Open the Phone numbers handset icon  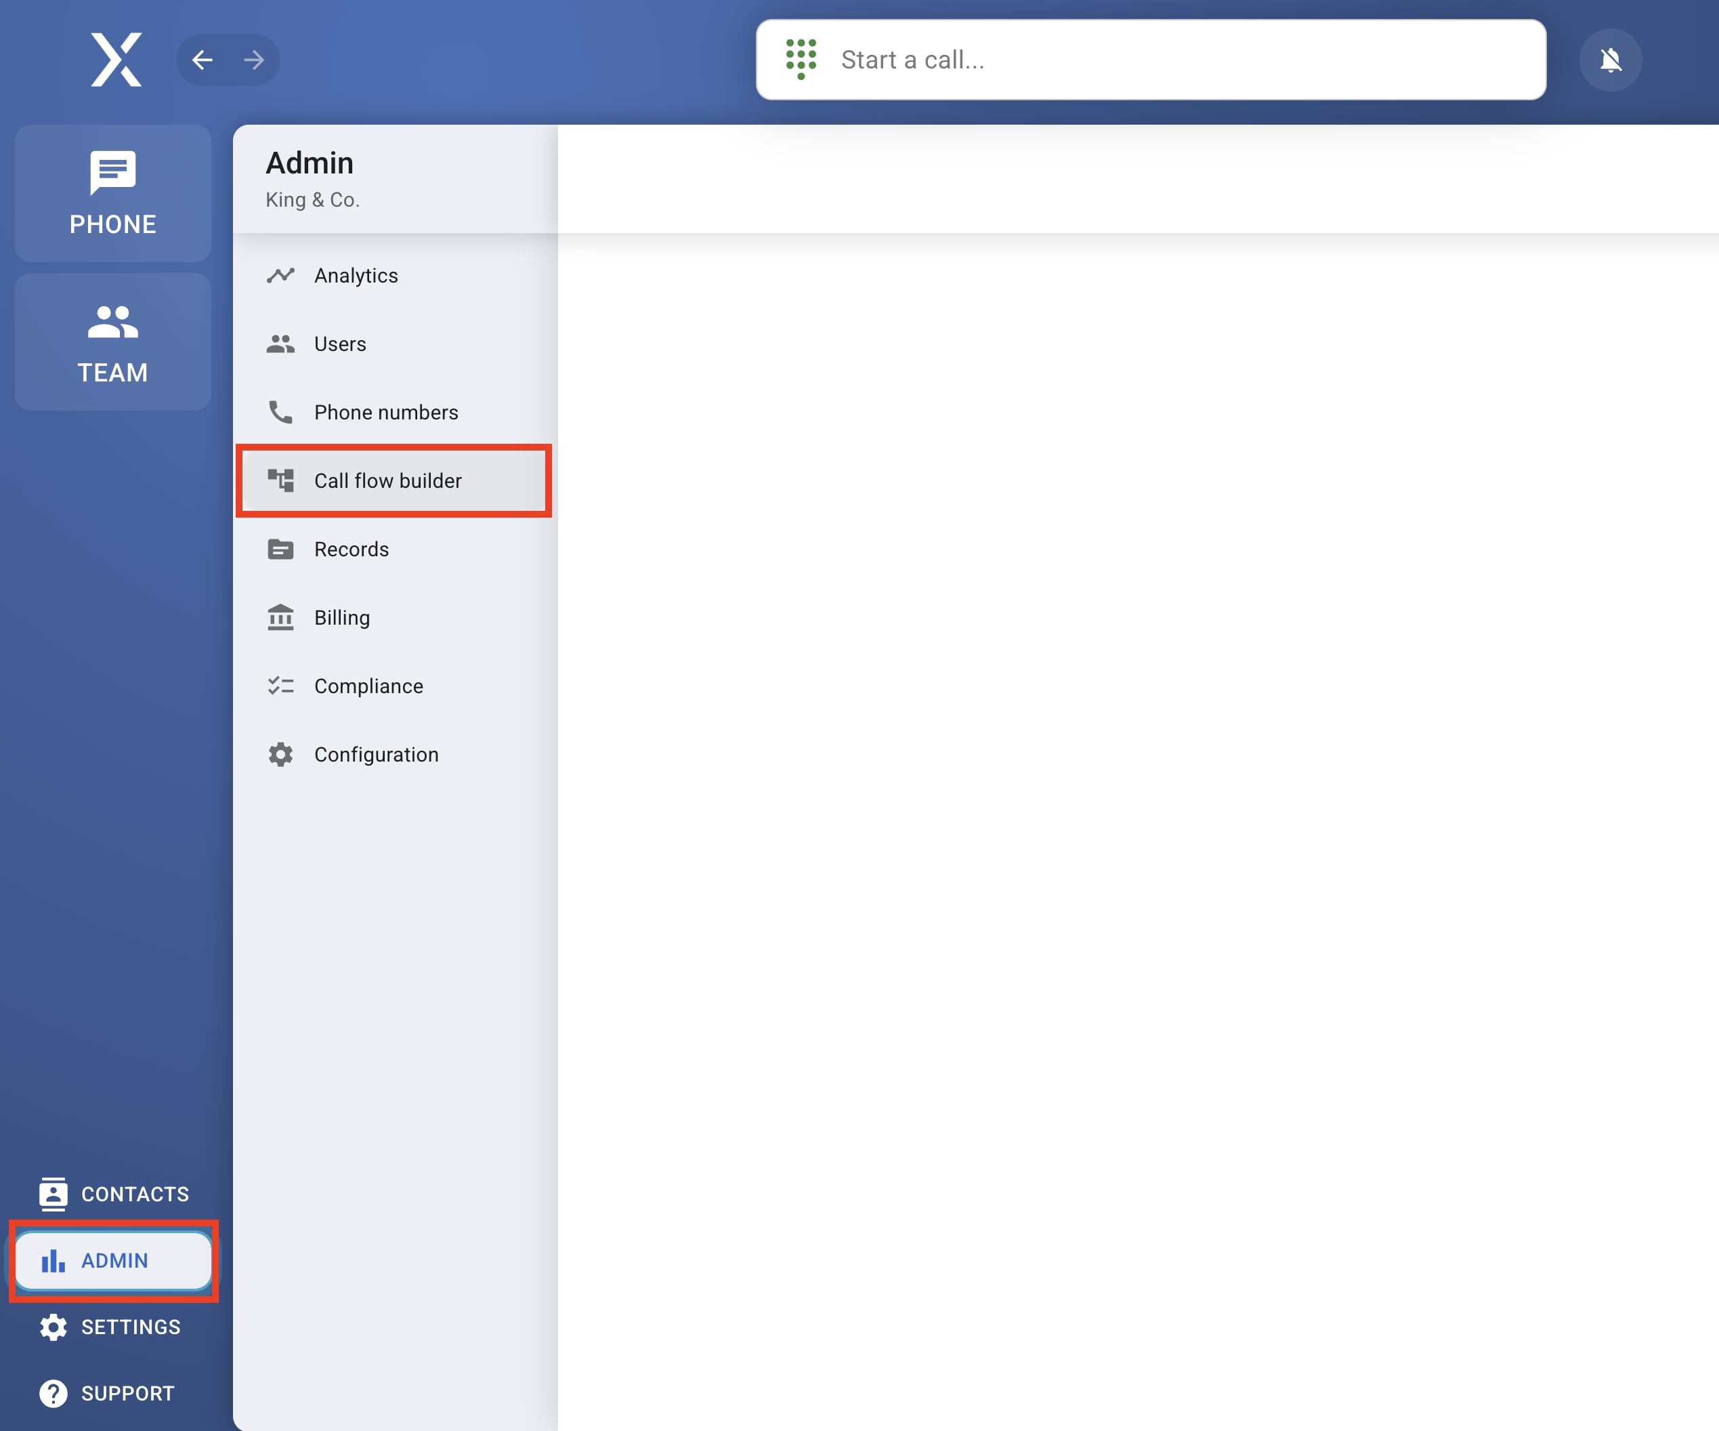pos(281,413)
